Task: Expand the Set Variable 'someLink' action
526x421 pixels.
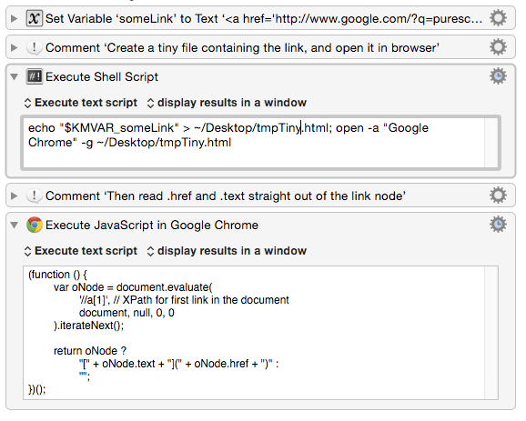Action: pos(14,18)
